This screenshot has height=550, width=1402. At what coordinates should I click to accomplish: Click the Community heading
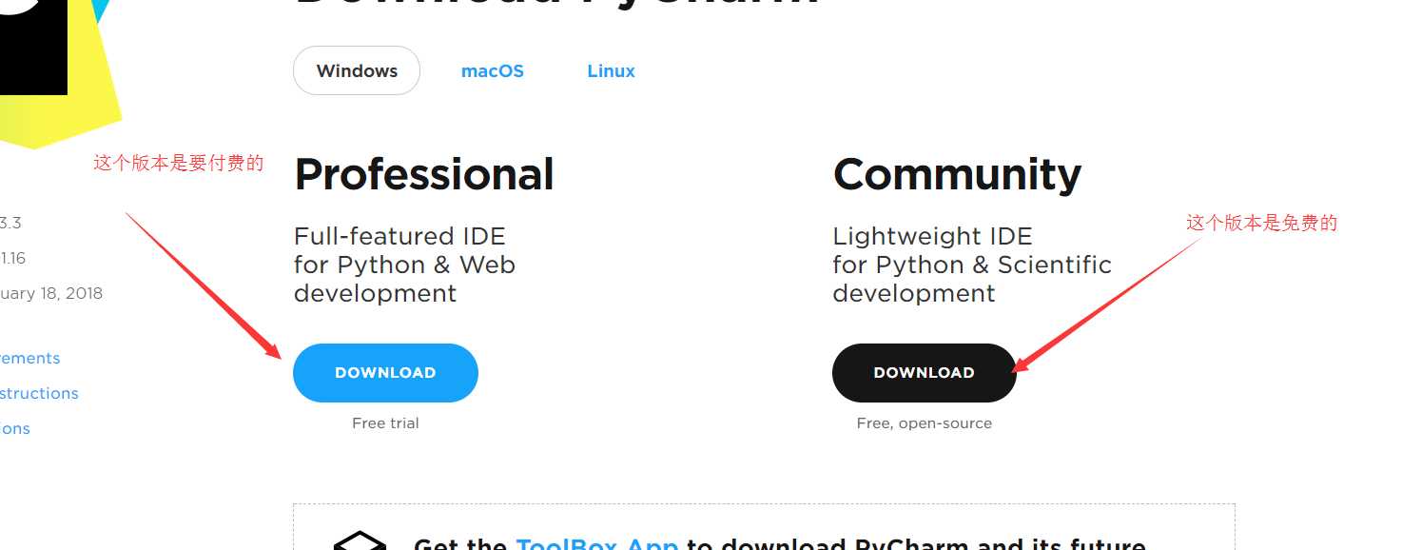(x=957, y=175)
